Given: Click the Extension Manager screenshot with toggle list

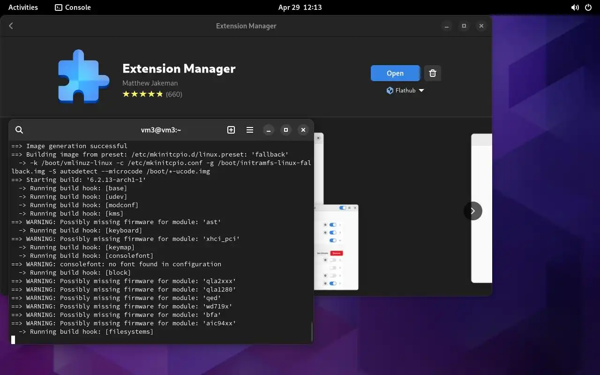Looking at the screenshot, I should tap(336, 247).
